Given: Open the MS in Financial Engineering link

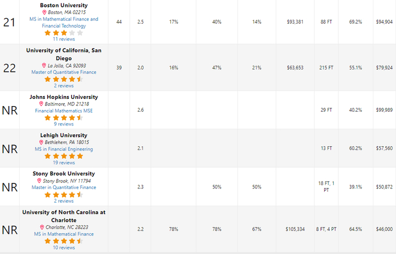Looking at the screenshot, I should [63, 149].
